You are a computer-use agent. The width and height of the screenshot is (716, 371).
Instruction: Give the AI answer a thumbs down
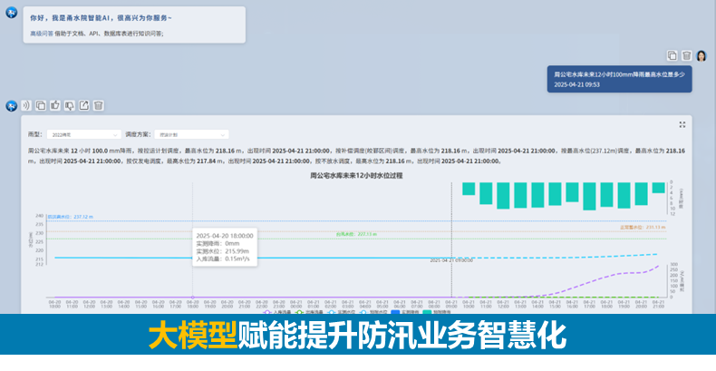(x=69, y=105)
